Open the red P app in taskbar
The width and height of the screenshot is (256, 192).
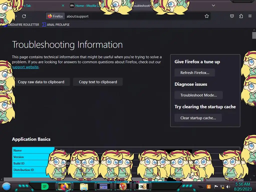(123, 186)
